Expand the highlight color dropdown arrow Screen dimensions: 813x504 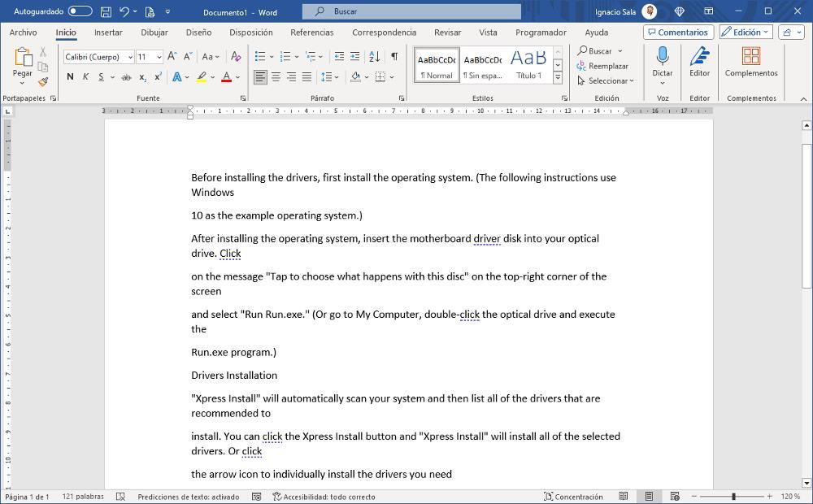tap(211, 76)
